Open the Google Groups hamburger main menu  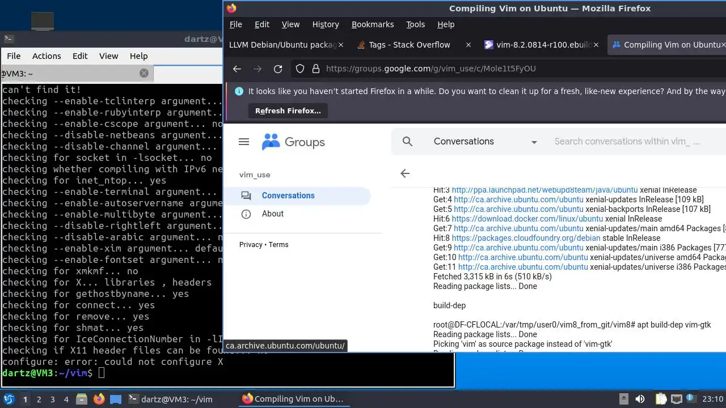tap(244, 142)
